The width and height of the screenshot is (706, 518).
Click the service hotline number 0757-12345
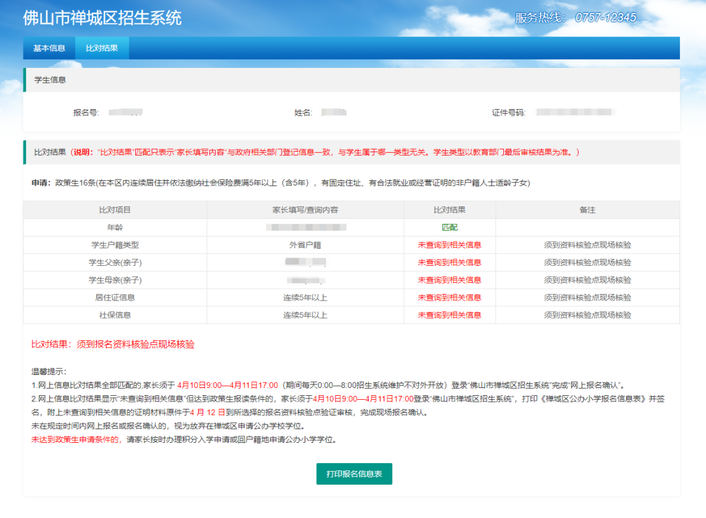tap(605, 18)
